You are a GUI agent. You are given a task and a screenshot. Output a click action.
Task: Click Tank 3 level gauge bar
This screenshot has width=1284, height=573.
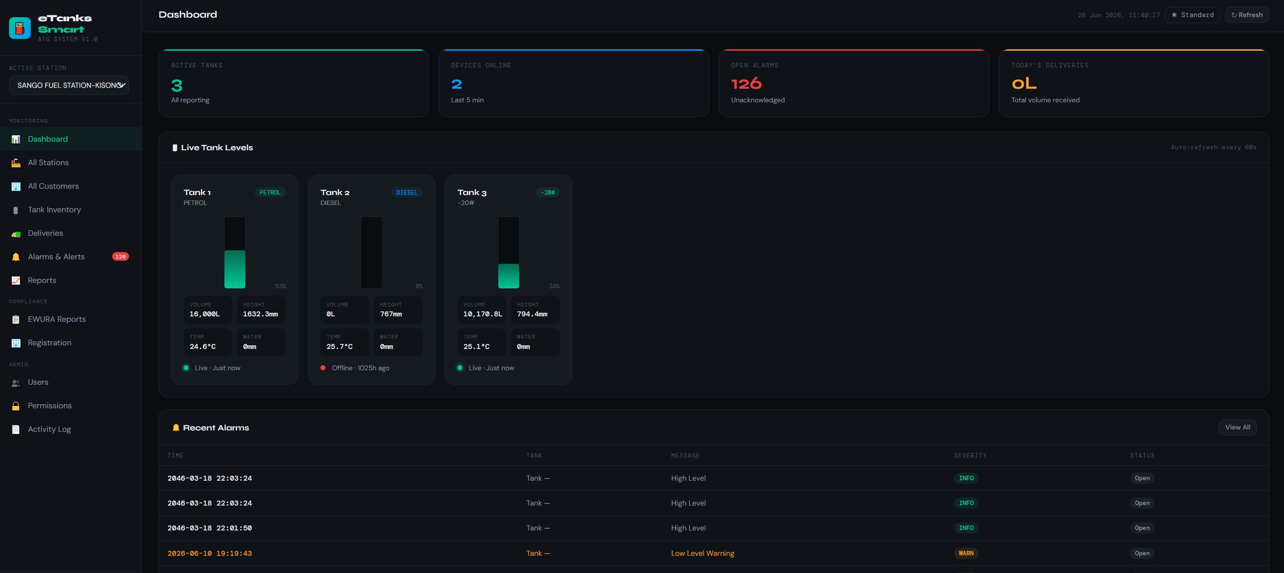pyautogui.click(x=508, y=252)
